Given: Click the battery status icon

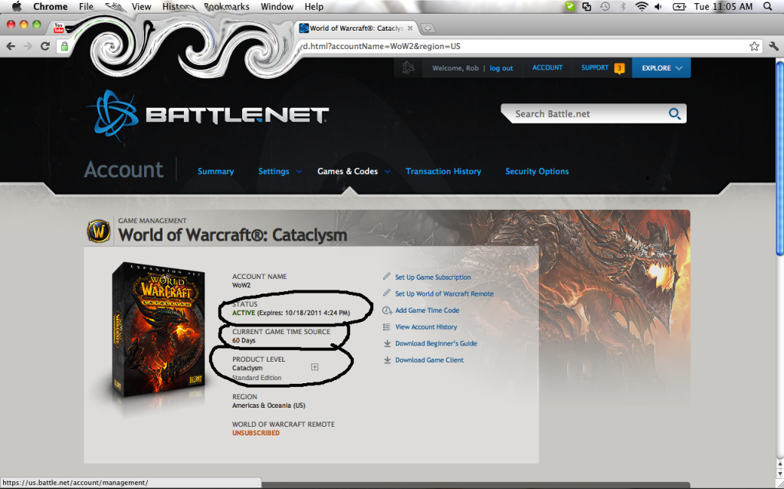Looking at the screenshot, I should tap(679, 6).
